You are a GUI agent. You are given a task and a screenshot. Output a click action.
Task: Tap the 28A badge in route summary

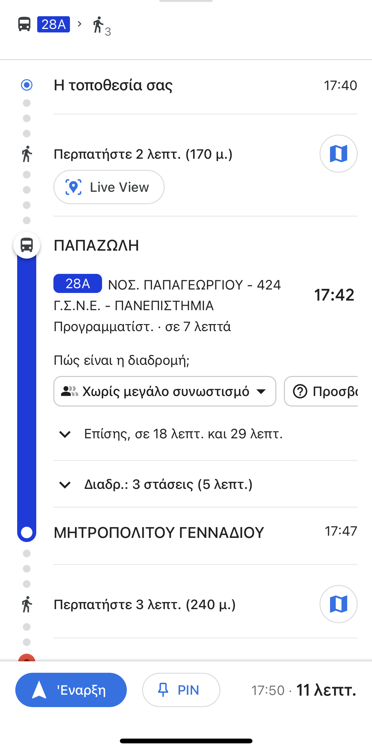coord(53,24)
